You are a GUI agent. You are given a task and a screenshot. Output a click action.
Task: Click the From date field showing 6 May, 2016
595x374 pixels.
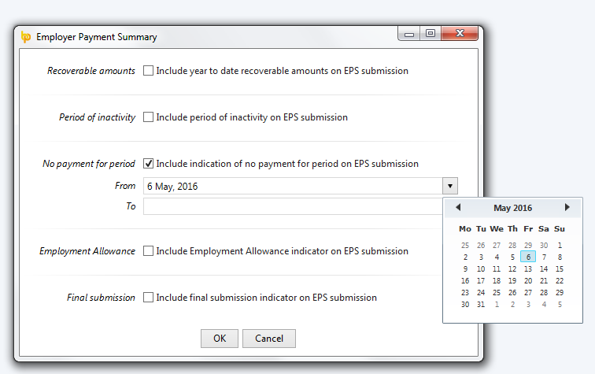(x=293, y=186)
